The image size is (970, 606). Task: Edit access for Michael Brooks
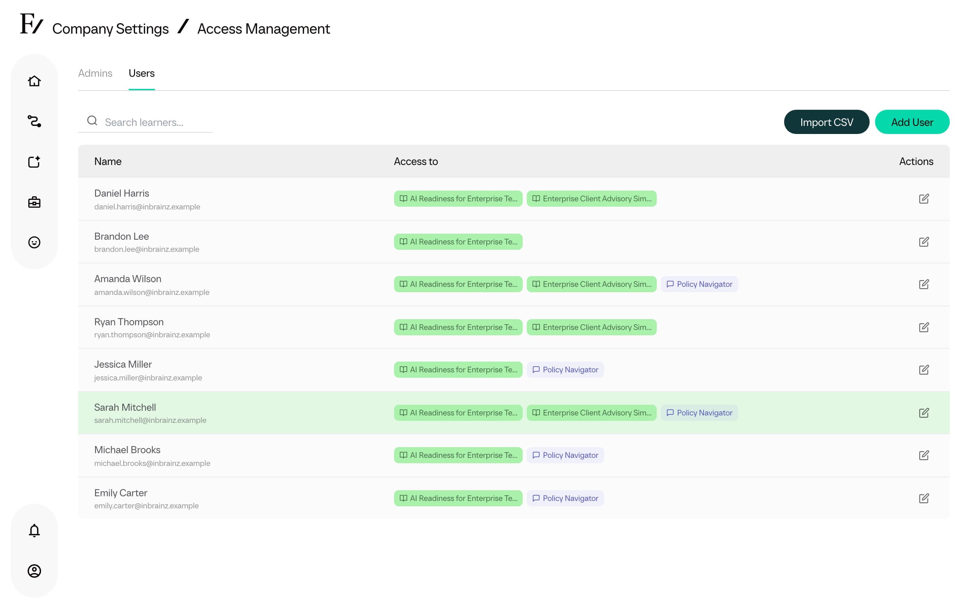click(x=924, y=455)
